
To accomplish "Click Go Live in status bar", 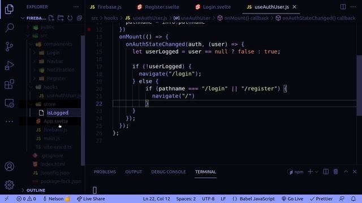I will pos(292,198).
